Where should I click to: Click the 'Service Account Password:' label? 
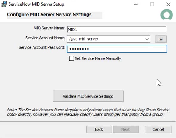click(42, 47)
